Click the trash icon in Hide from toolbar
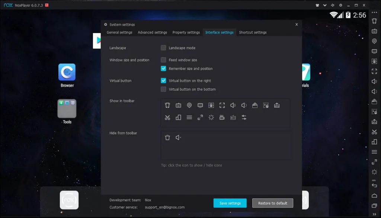381x218 pixels. point(167,137)
